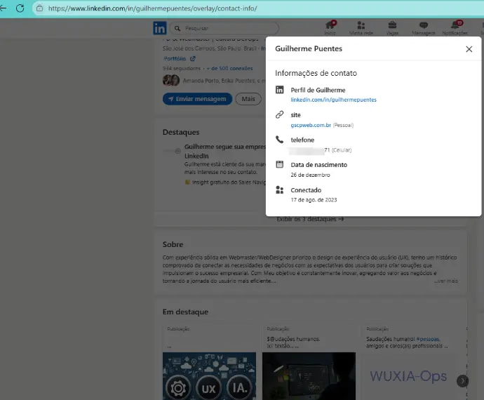This screenshot has height=400, width=484.
Task: Click the LinkedIn icon beside Perfil de Guilherme
Action: pyautogui.click(x=280, y=90)
